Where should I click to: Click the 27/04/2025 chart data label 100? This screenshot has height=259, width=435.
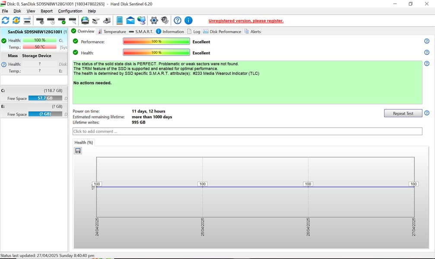[413, 184]
